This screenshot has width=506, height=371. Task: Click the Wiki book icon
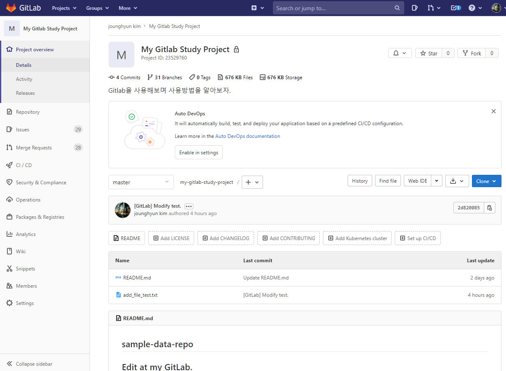(9, 251)
